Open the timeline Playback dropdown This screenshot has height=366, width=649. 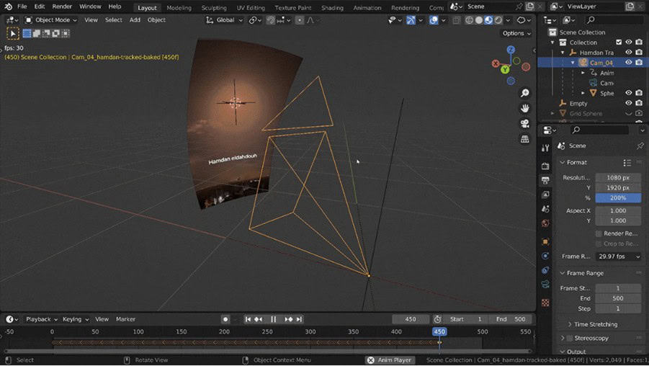[41, 319]
